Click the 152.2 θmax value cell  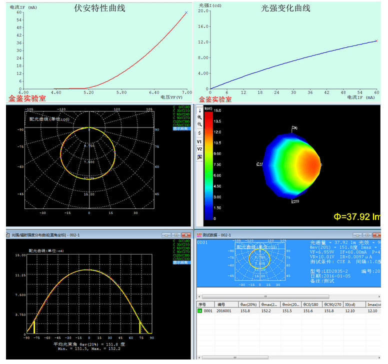[266, 311]
